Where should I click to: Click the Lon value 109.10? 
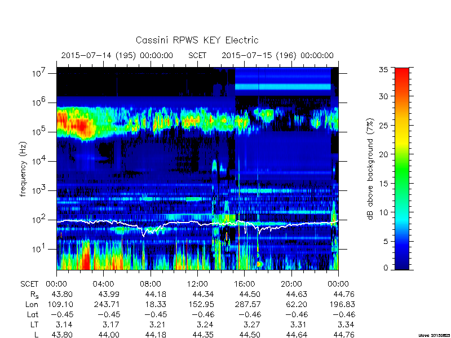[x=60, y=304]
